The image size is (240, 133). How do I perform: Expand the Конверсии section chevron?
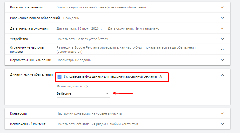222,113
